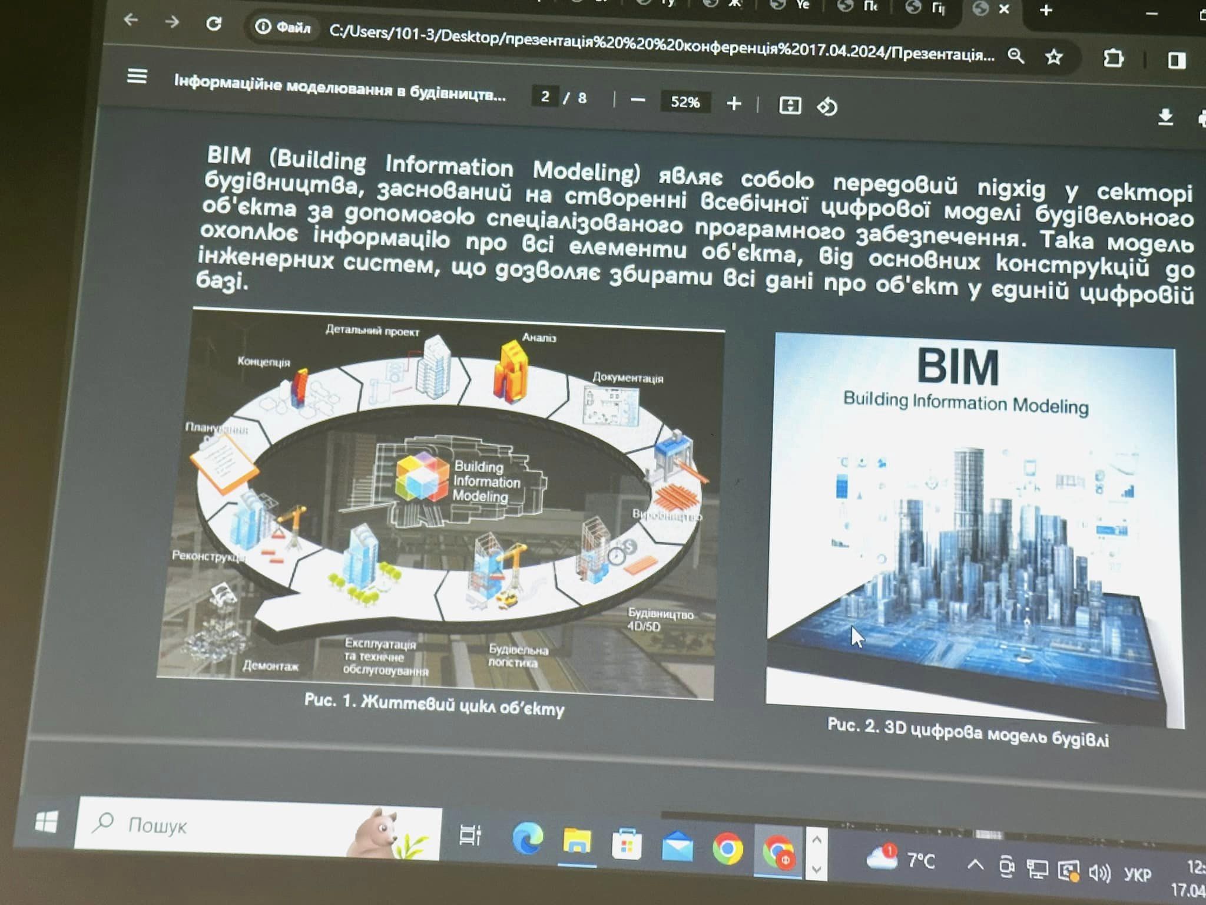Show hidden system tray icons

click(975, 864)
